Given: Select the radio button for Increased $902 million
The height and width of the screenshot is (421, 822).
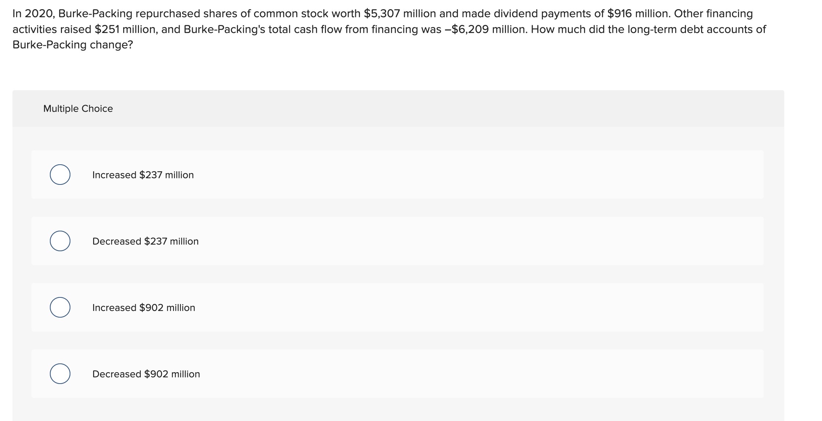Looking at the screenshot, I should pos(60,308).
